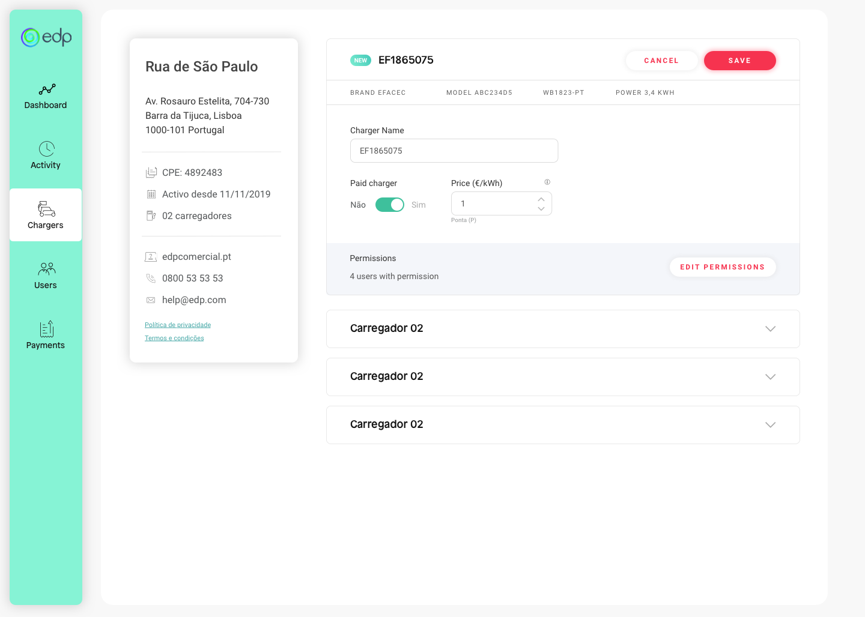Click edpcomercial.pt website text
Image resolution: width=865 pixels, height=617 pixels.
pos(196,257)
